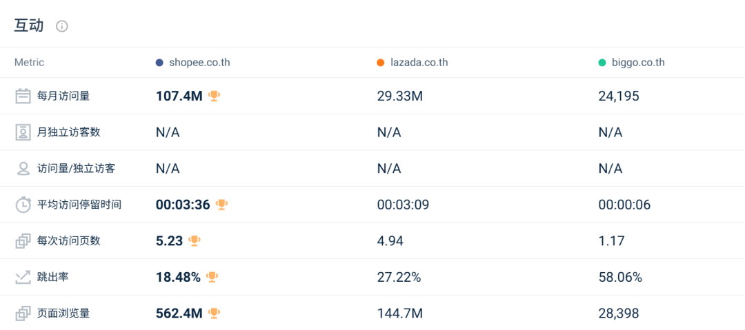
Task: Click the trophy icon beside 107.4M
Action: pos(215,96)
